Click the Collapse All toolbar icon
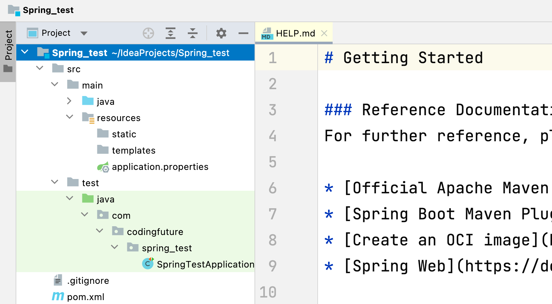Screen dimensions: 552x304 pyautogui.click(x=193, y=33)
